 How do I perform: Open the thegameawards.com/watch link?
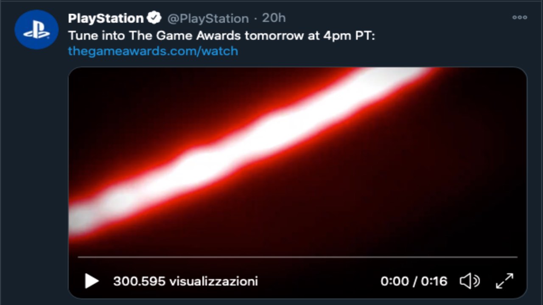(x=153, y=51)
